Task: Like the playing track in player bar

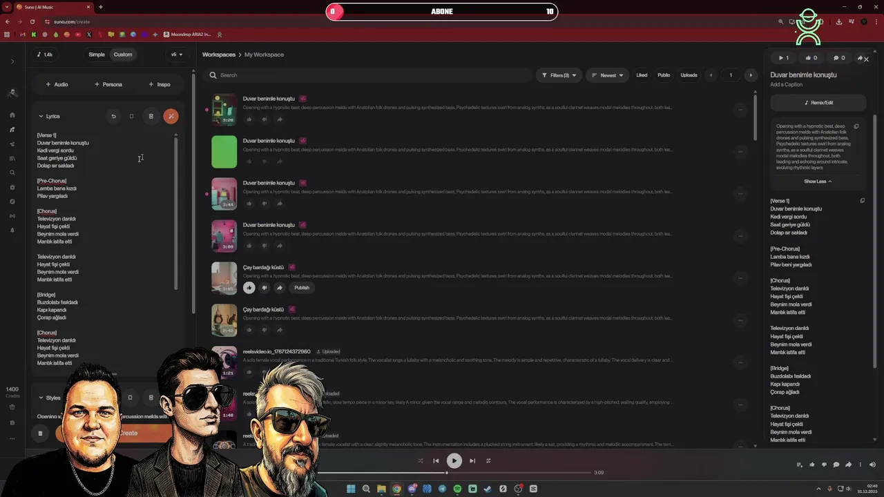Action: [x=811, y=465]
